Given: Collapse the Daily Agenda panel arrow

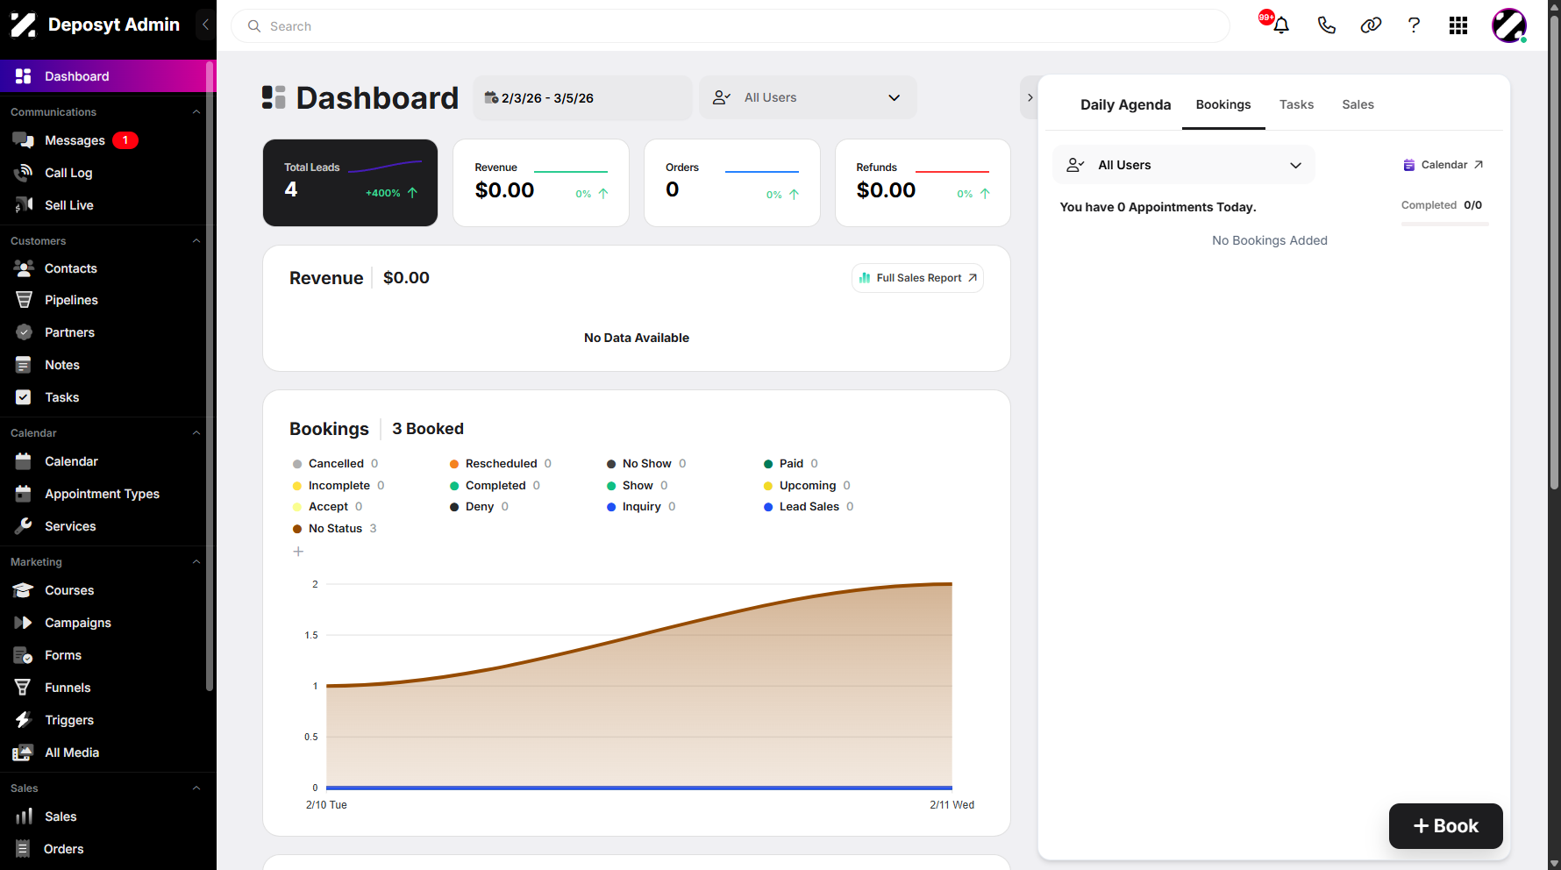Looking at the screenshot, I should [x=1030, y=97].
